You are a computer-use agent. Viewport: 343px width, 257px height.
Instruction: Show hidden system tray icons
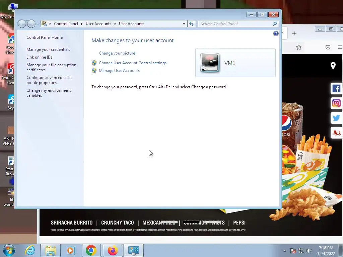click(x=285, y=251)
